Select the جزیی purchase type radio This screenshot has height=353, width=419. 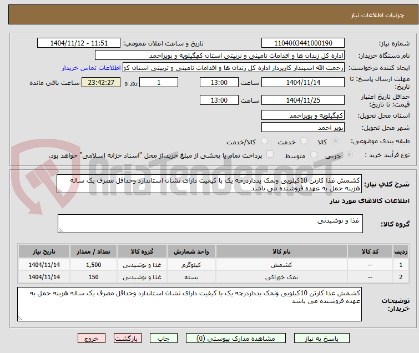click(349, 155)
